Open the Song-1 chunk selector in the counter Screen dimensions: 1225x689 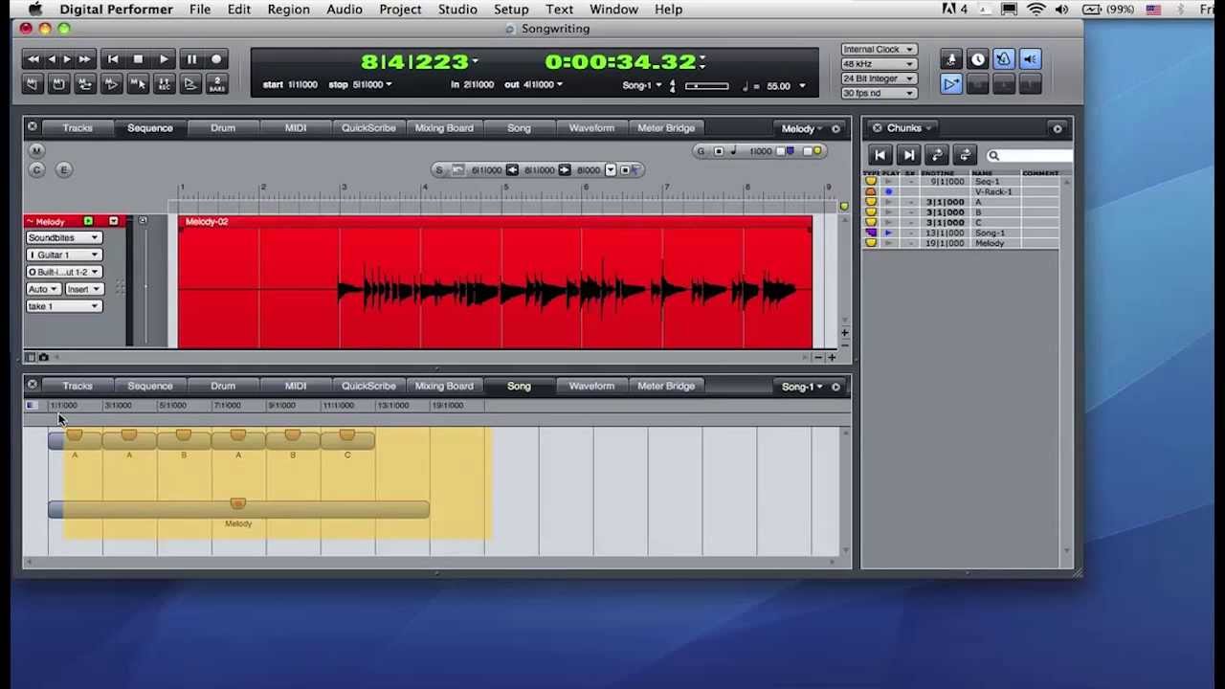641,86
